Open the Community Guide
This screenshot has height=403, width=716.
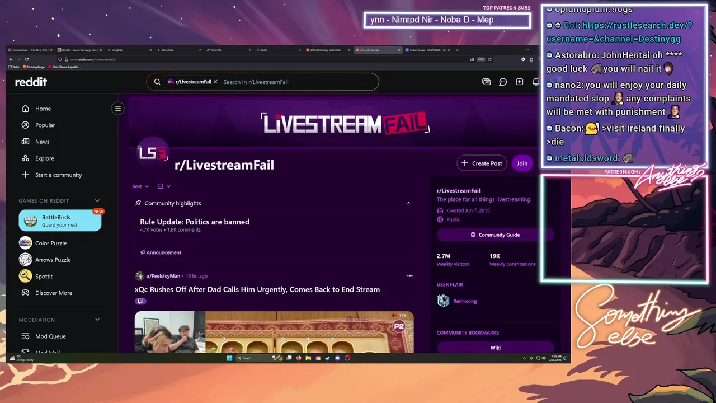[x=495, y=235]
